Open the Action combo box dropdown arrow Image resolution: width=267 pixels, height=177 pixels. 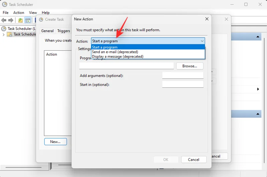(202, 41)
